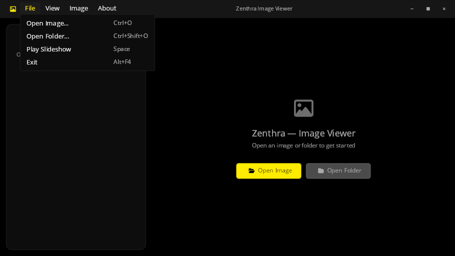Click the 'Zenthra — Image Viewer' heading
455x256 pixels.
tap(303, 133)
